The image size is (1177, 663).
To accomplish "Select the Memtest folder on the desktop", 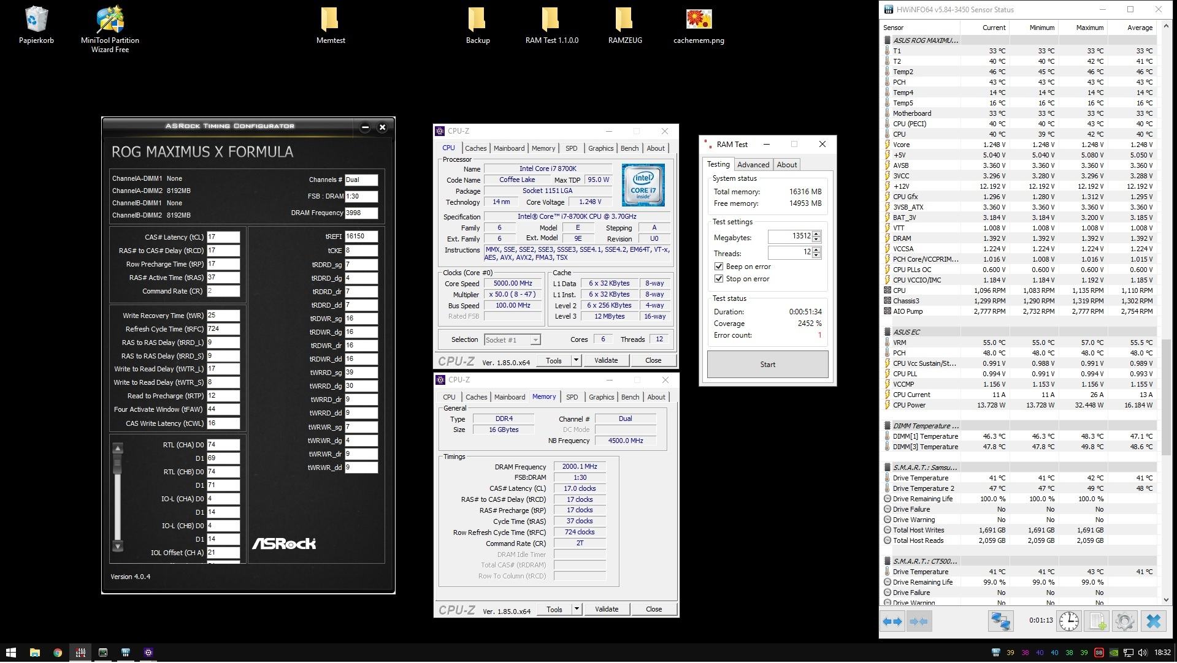I will 331,26.
